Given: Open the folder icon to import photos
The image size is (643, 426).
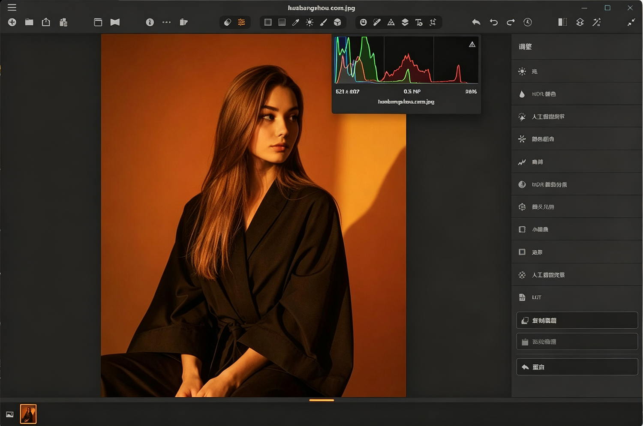Looking at the screenshot, I should coord(29,22).
